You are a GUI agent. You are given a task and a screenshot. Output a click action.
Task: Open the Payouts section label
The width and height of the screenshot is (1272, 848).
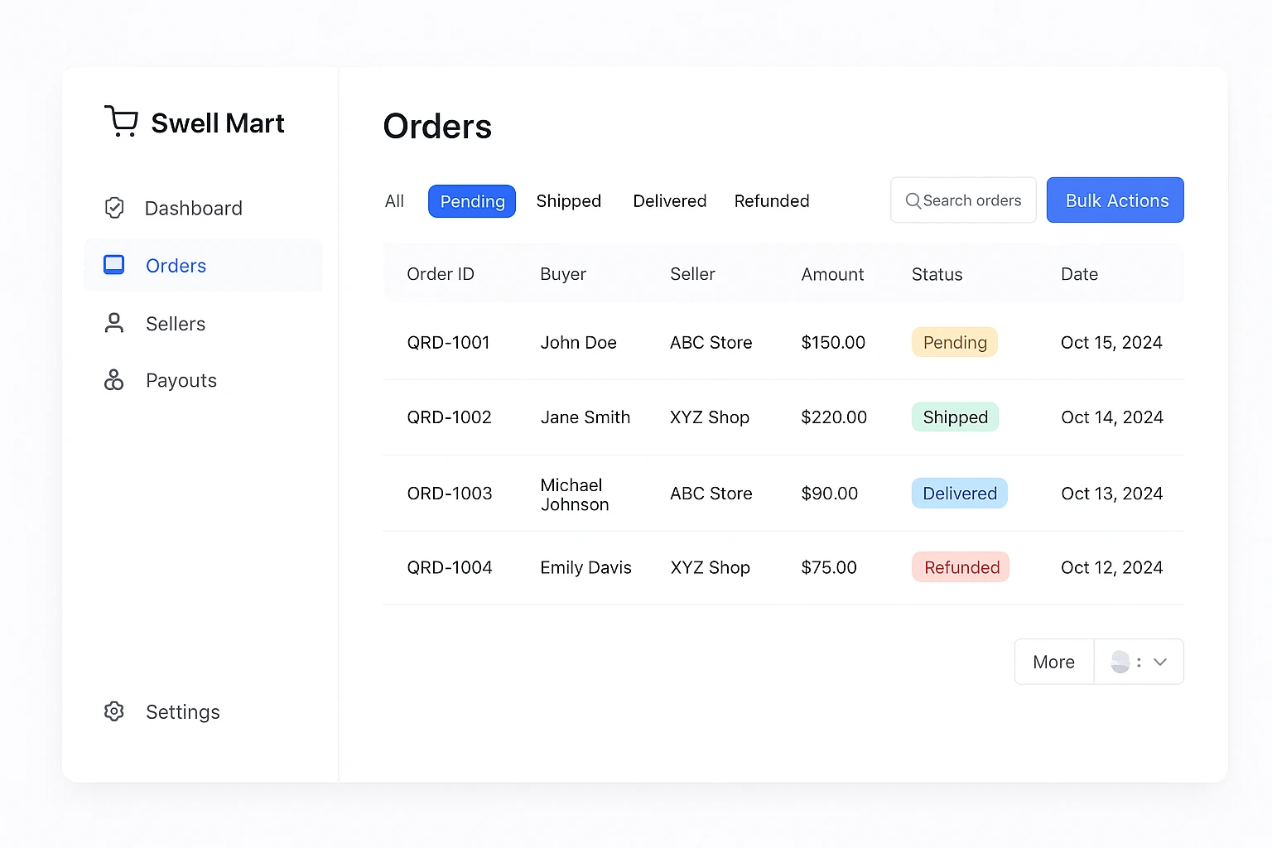point(181,381)
